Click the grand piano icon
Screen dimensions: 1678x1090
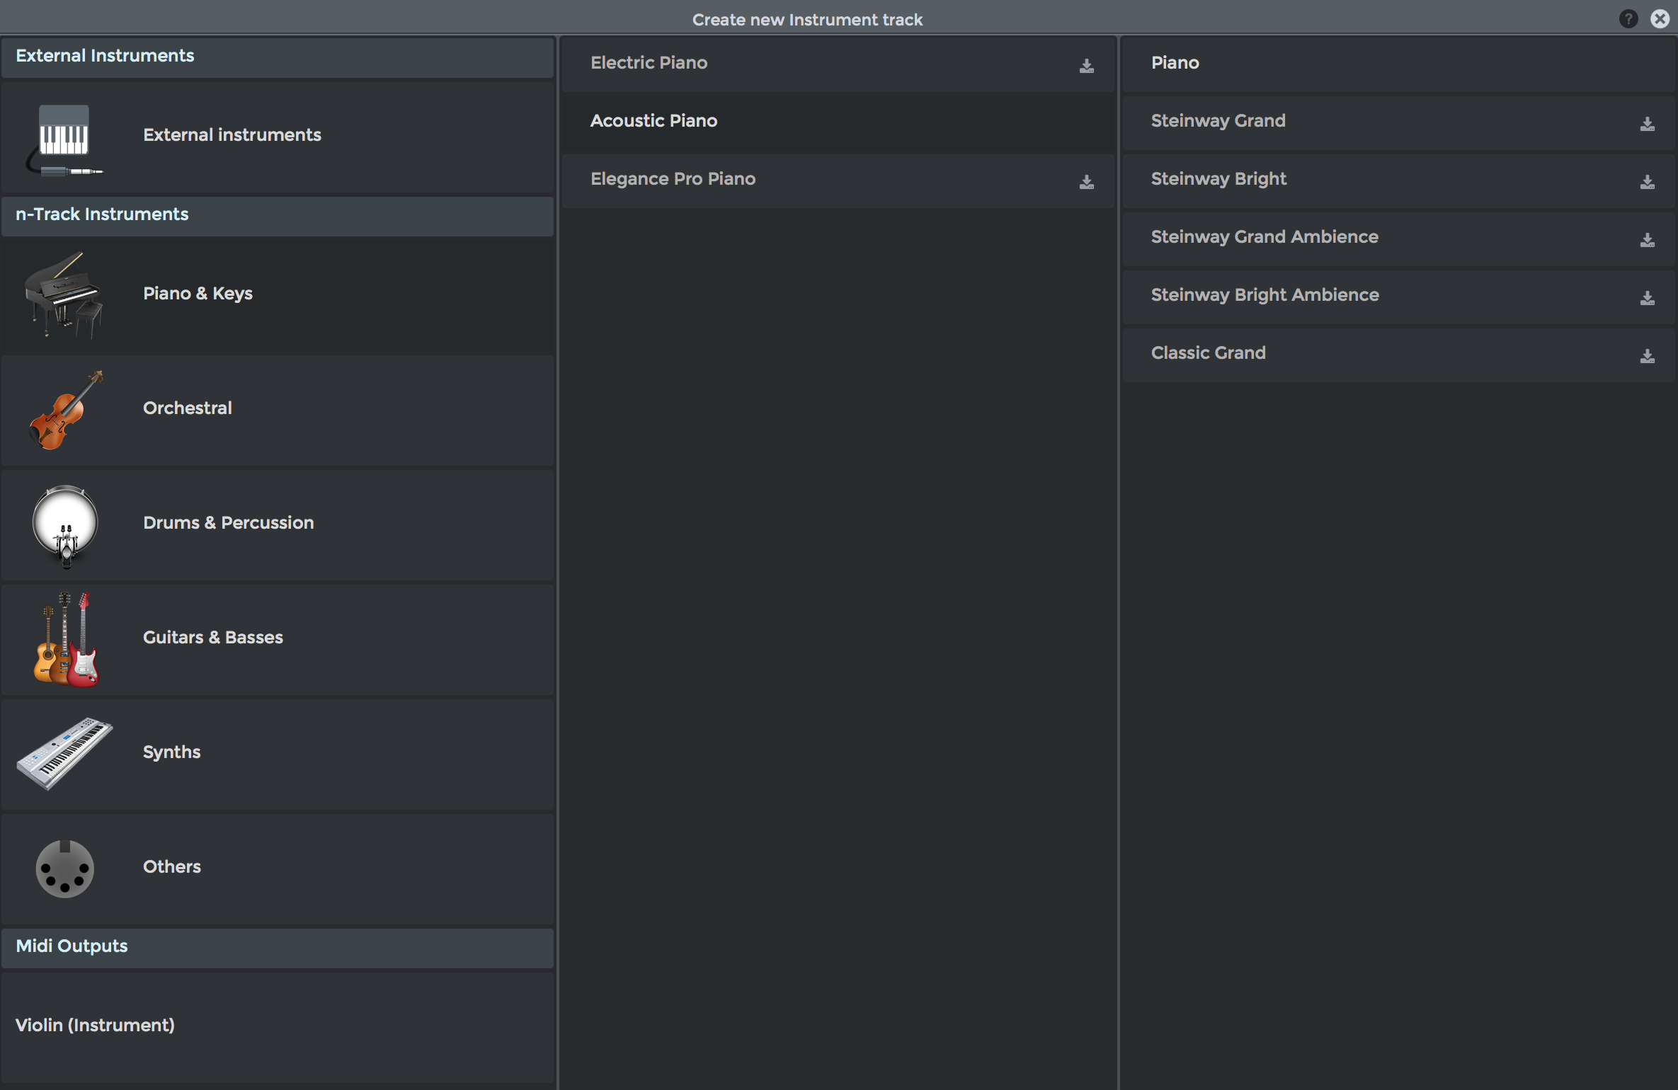(64, 295)
